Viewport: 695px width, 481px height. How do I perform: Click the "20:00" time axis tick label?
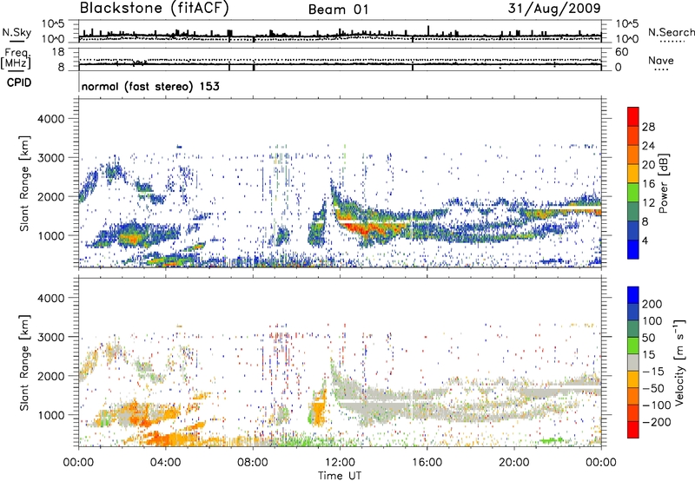tap(514, 463)
